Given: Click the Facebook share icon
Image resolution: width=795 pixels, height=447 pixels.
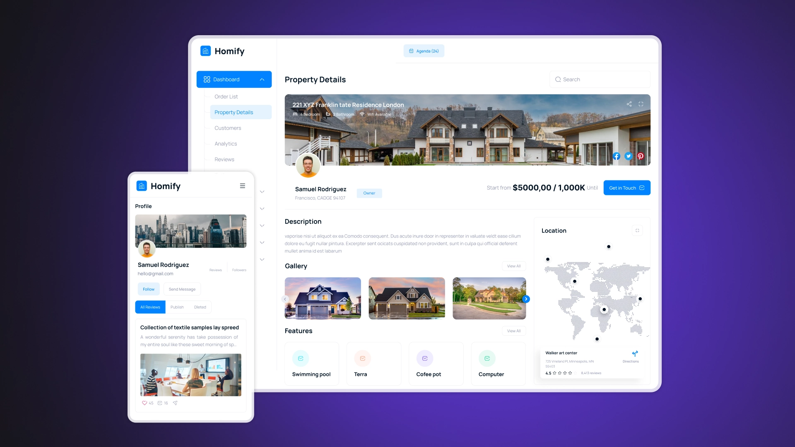Looking at the screenshot, I should pyautogui.click(x=616, y=156).
